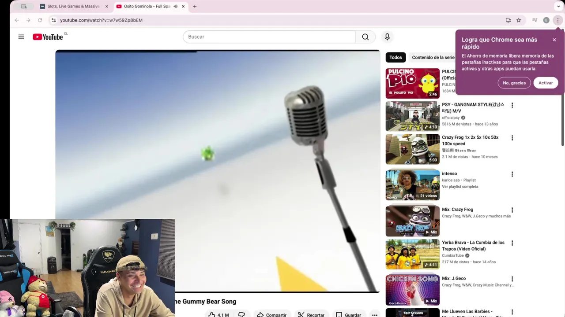Open the Gangnam Style video thumbnail
The image size is (565, 317).
coord(413,116)
